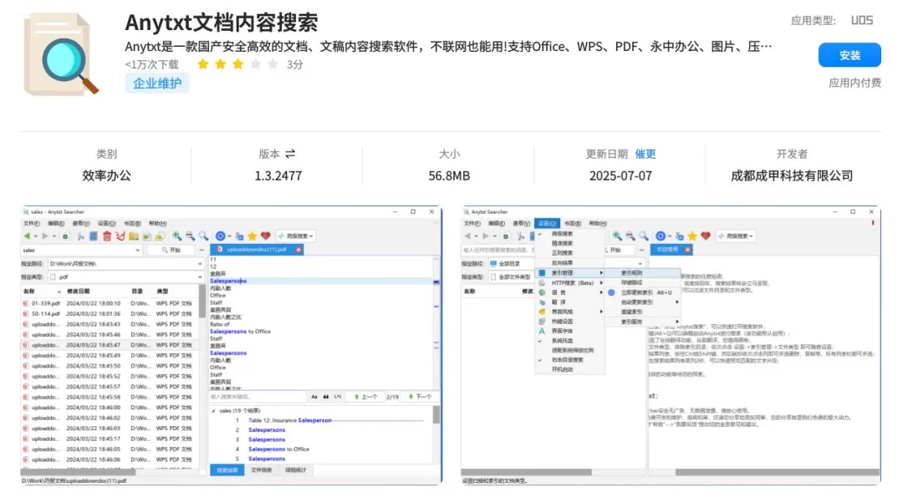In sales window, click red checkmark icon
This screenshot has height=497, width=903.
pos(120,236)
